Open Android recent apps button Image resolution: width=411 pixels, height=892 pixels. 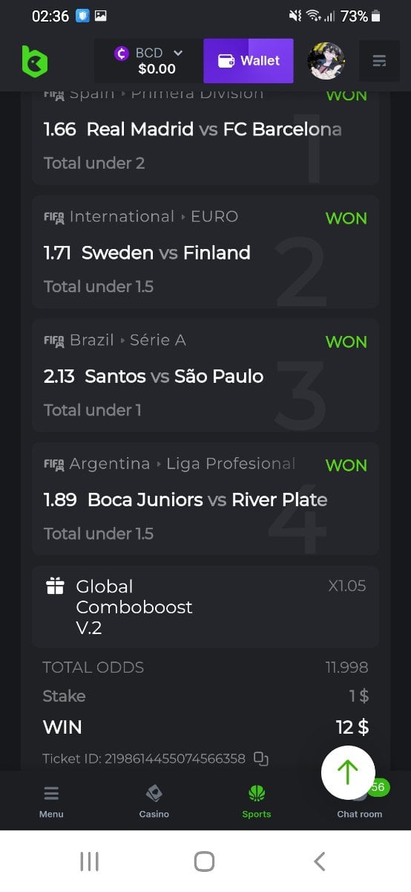[89, 862]
